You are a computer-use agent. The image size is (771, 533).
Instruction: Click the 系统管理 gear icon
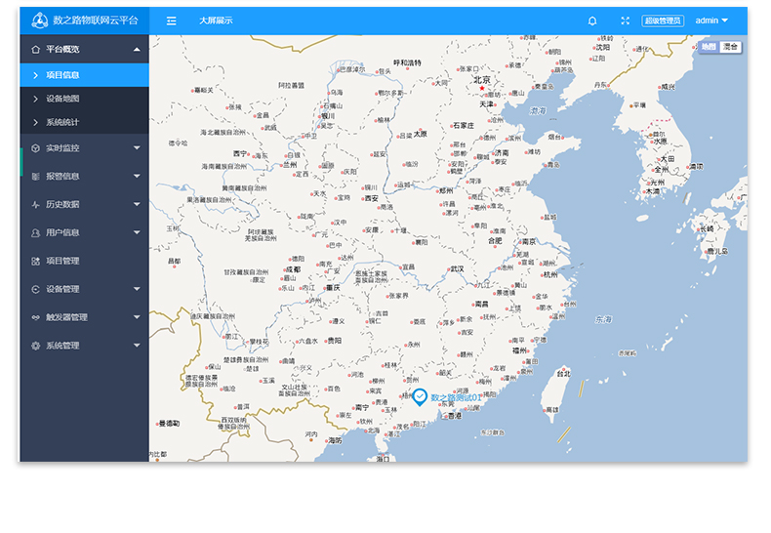pos(35,346)
